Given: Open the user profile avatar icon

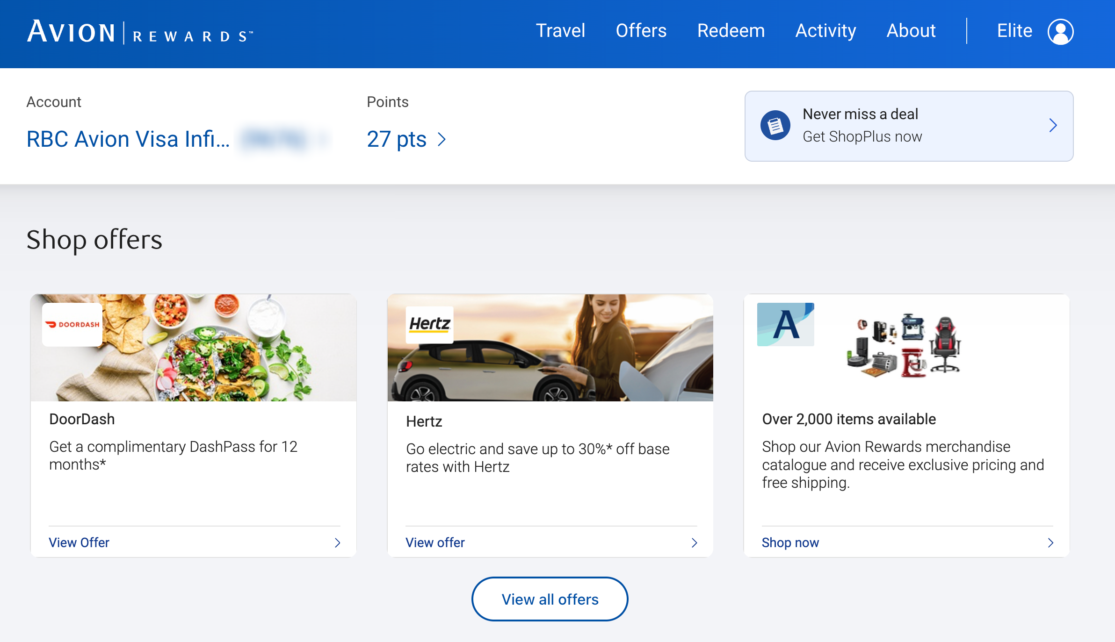Looking at the screenshot, I should coord(1060,32).
